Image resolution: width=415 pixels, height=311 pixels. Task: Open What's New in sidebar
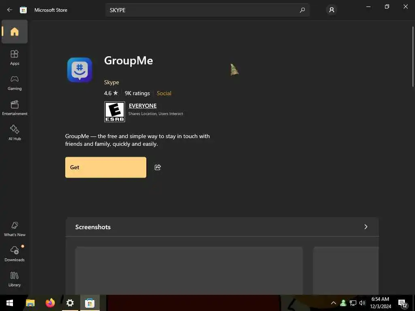[15, 229]
